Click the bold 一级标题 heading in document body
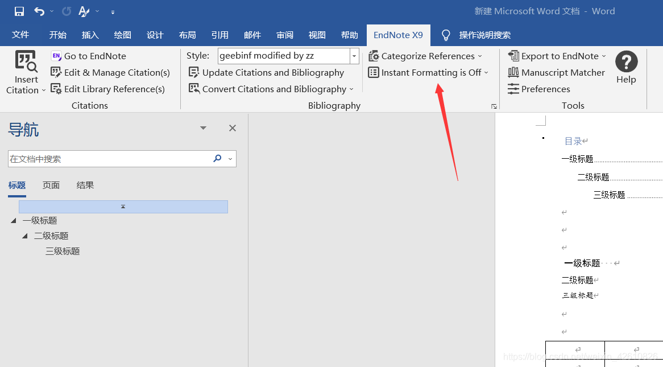 pyautogui.click(x=582, y=263)
